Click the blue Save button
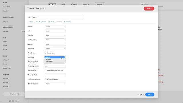 coord(150,94)
